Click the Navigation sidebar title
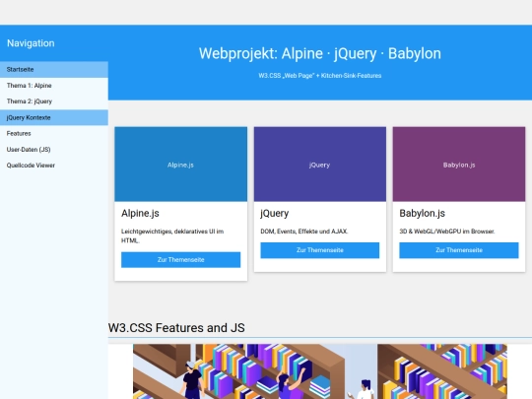Image resolution: width=532 pixels, height=399 pixels. (31, 43)
